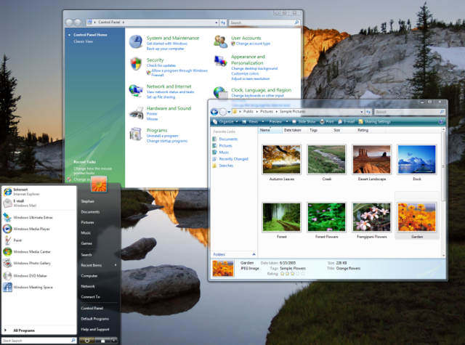Click E-mail in Explorer toolbar

point(347,121)
